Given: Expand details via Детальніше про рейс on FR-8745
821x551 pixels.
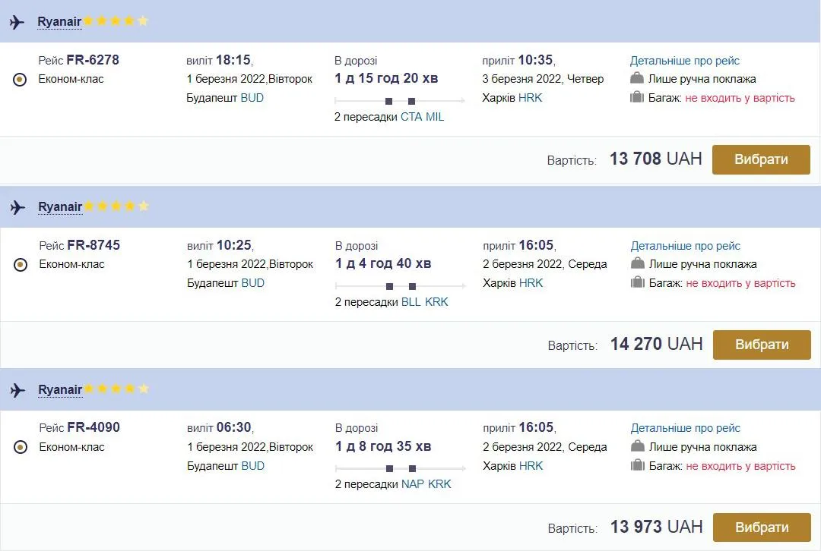Looking at the screenshot, I should coord(685,245).
